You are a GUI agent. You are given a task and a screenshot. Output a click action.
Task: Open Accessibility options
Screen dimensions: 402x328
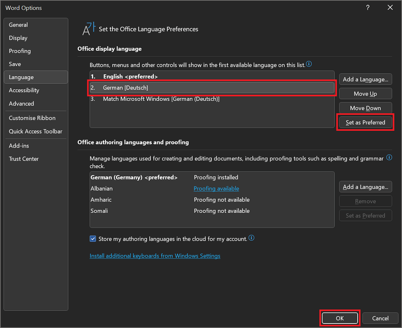pos(36,90)
